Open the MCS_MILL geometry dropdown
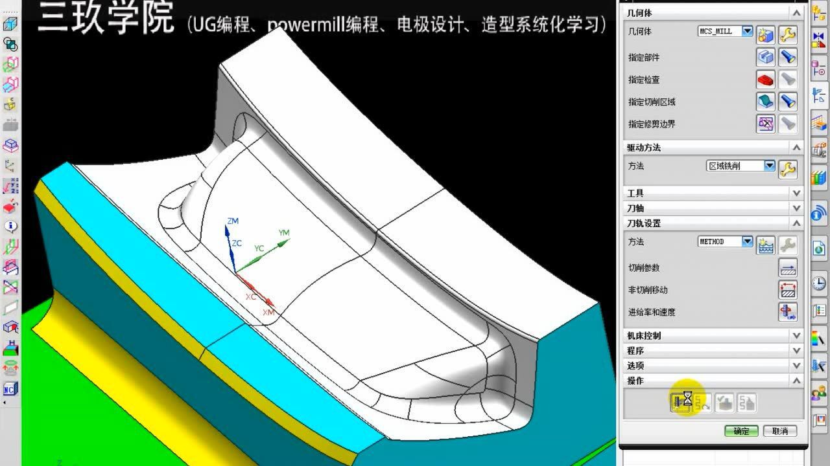Viewport: 830px width, 466px height. point(747,31)
